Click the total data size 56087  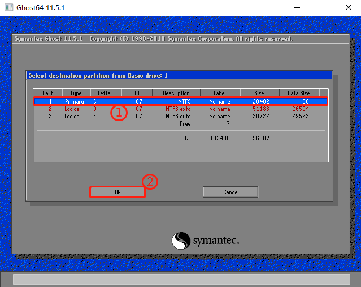pyautogui.click(x=261, y=138)
